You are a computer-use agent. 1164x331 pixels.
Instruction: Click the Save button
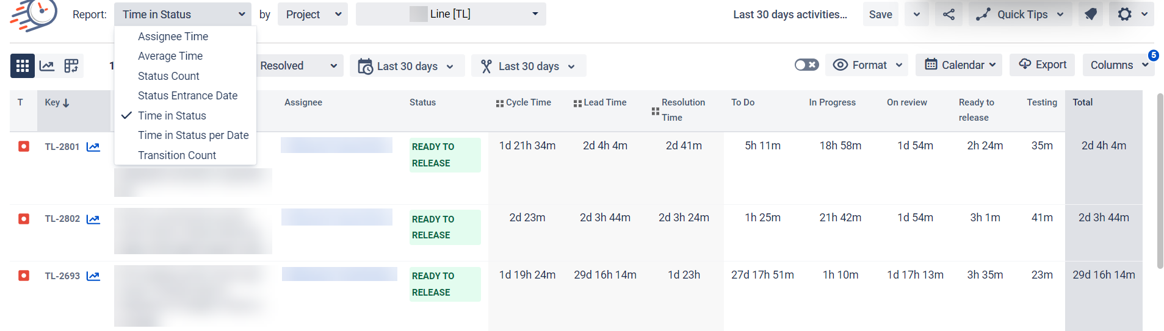click(880, 14)
